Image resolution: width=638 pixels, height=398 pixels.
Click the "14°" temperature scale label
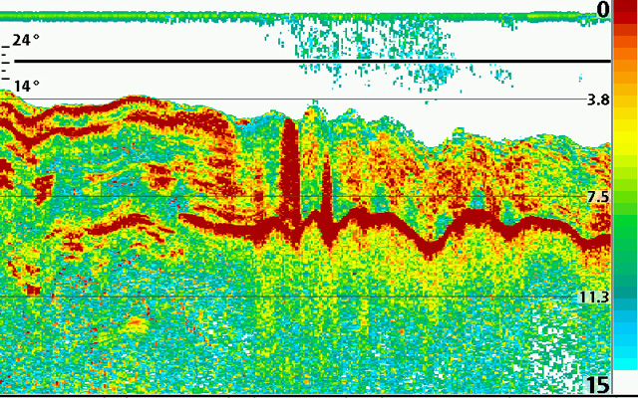tap(27, 87)
